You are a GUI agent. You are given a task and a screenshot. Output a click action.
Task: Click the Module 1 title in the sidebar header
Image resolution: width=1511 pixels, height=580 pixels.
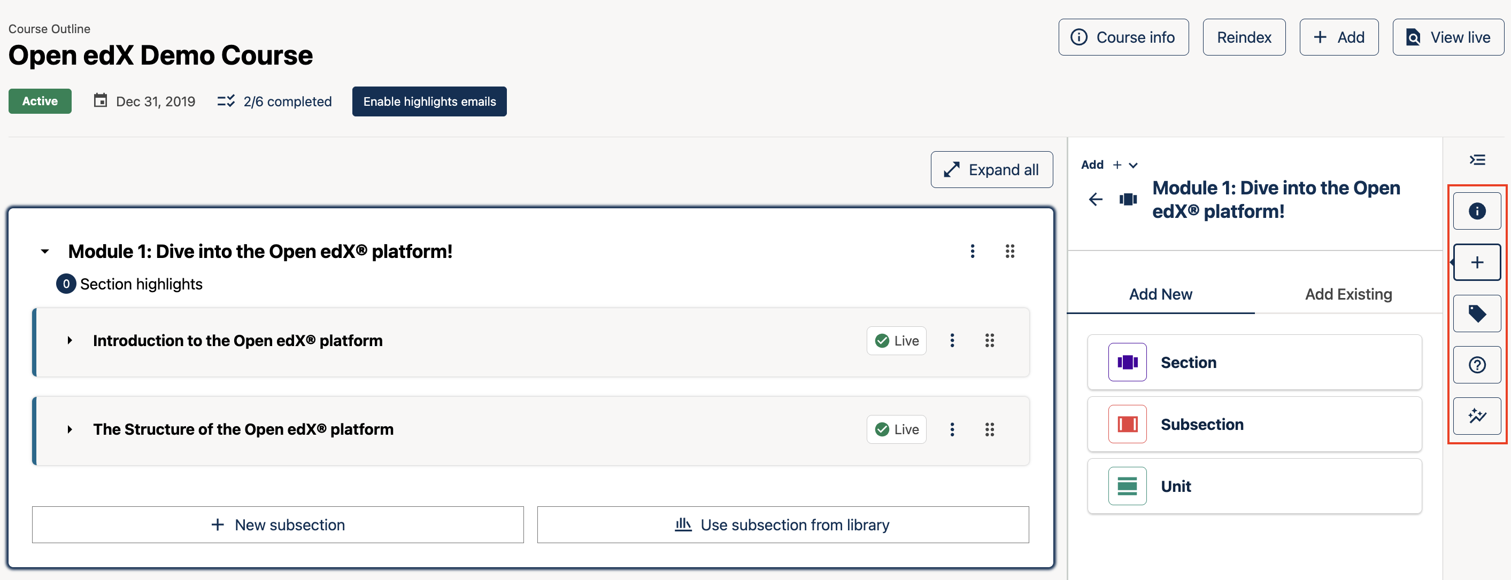pyautogui.click(x=1276, y=199)
